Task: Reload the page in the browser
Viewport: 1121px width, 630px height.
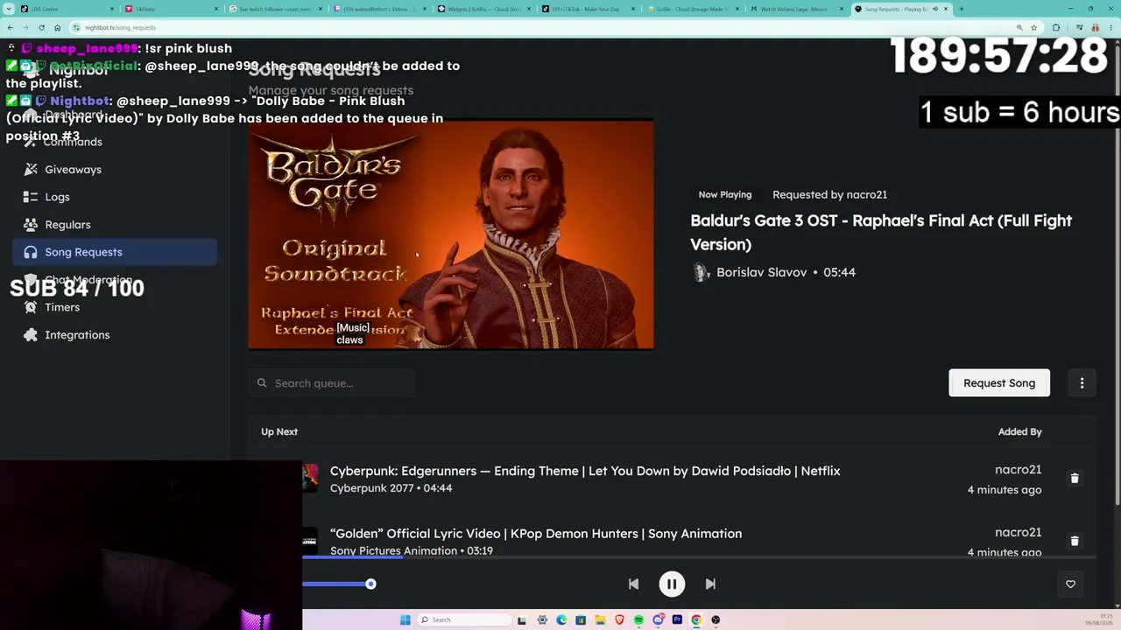Action: pyautogui.click(x=41, y=27)
